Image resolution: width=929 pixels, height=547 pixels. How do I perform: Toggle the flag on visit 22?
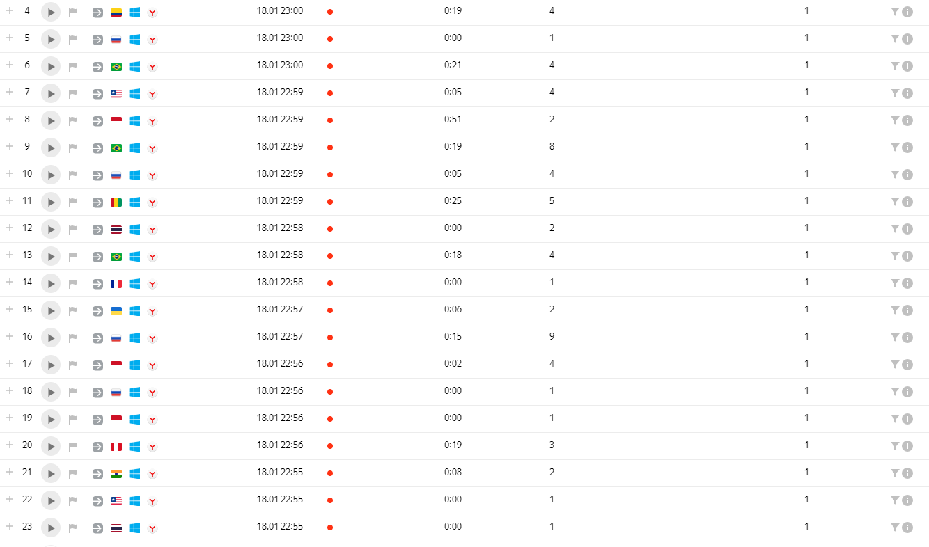(x=73, y=500)
